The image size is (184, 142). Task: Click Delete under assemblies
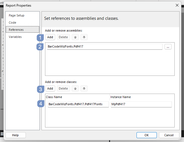(x=63, y=37)
